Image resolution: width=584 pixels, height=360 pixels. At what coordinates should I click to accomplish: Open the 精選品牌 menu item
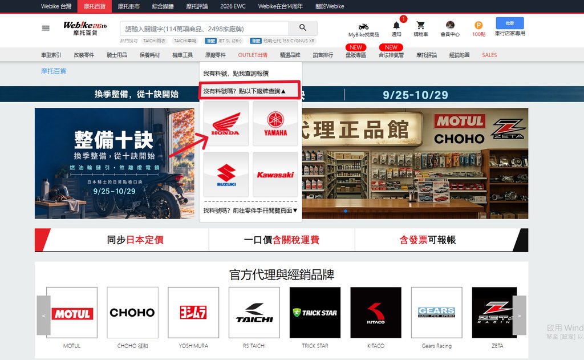pos(290,55)
